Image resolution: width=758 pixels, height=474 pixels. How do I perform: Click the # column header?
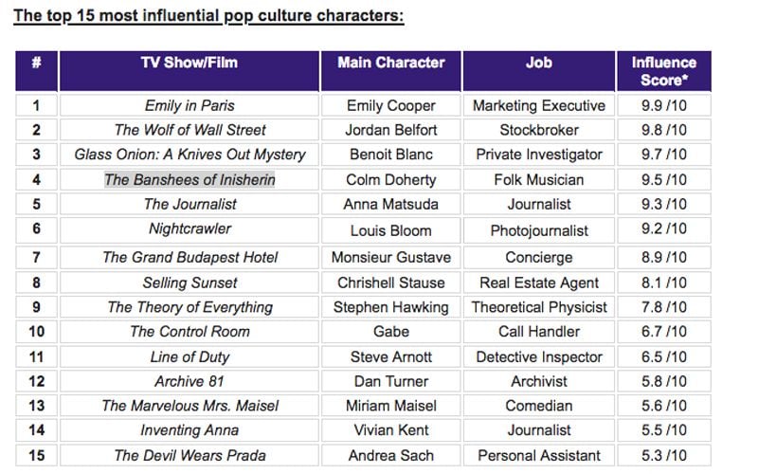coord(36,71)
